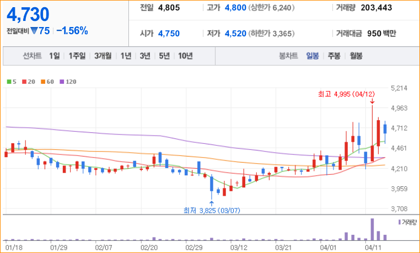Click the 04/11 date axis label
This screenshot has height=253, width=420.
[x=373, y=247]
